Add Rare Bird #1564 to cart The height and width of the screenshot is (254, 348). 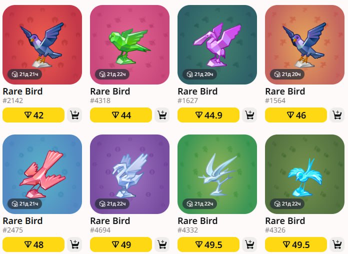tap(337, 115)
